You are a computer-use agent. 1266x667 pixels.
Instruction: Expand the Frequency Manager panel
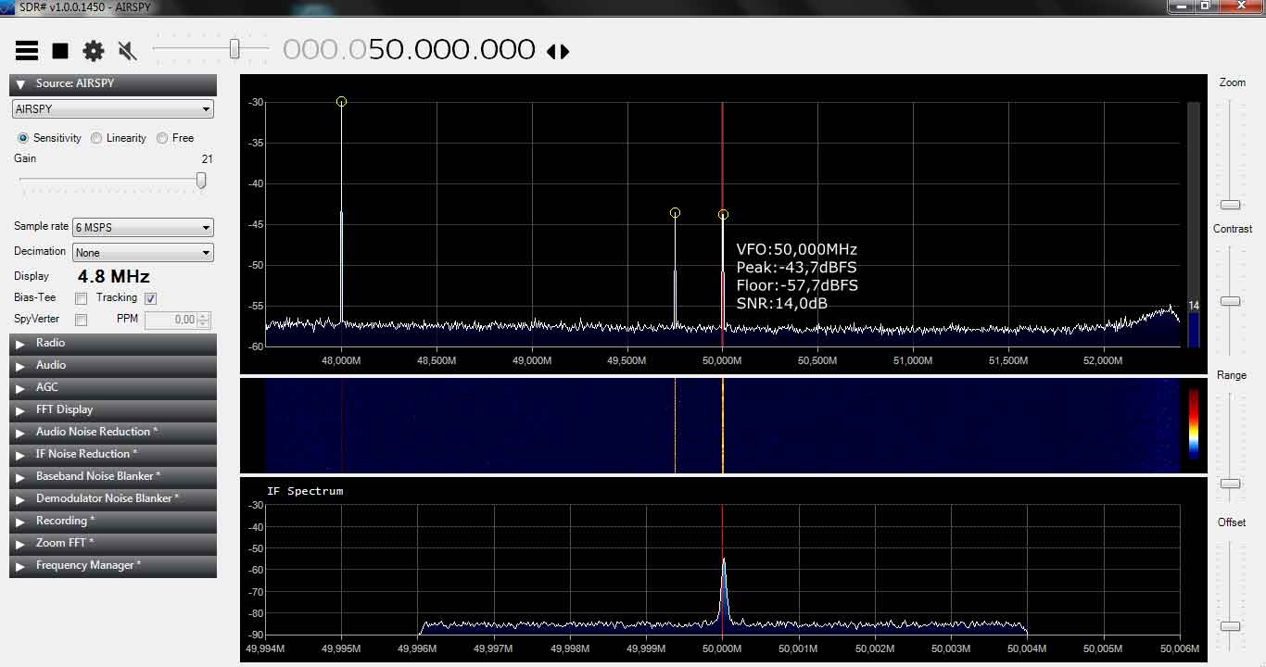(113, 565)
